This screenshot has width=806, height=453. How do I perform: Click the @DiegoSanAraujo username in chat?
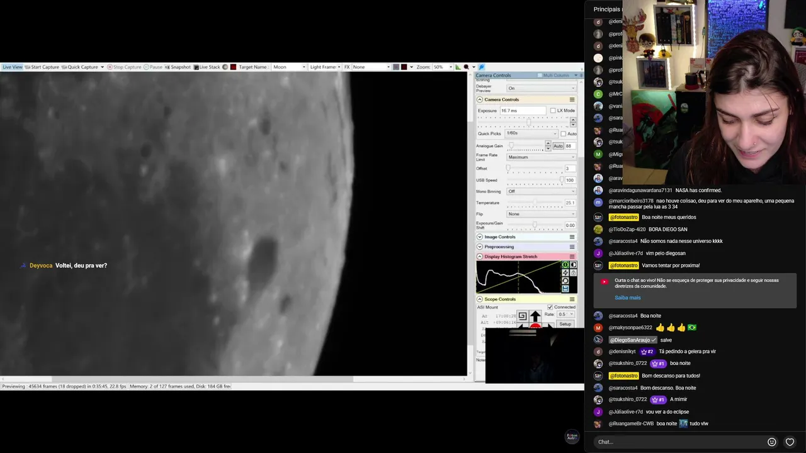click(633, 340)
